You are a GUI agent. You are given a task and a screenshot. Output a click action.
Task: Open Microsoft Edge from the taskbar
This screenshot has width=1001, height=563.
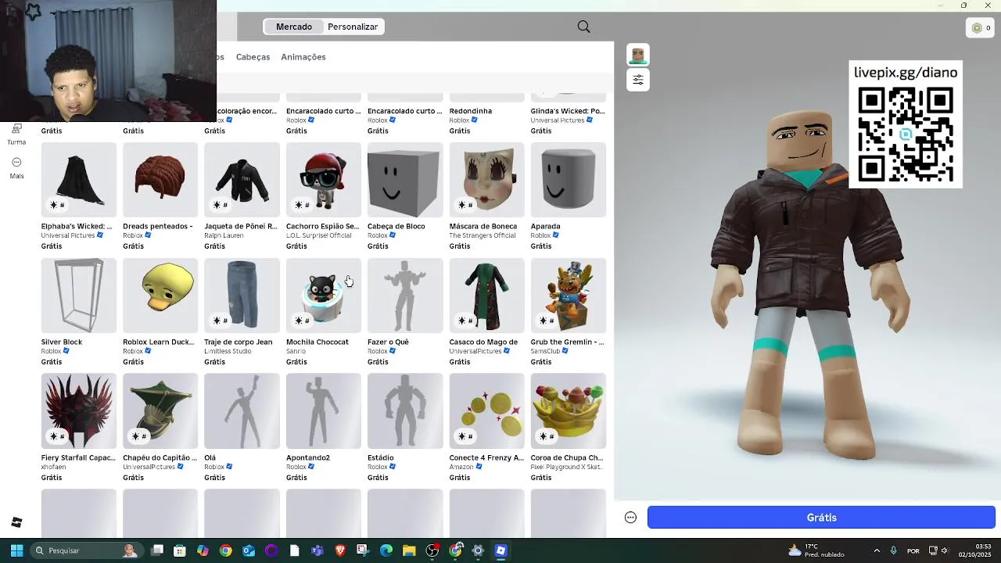386,550
